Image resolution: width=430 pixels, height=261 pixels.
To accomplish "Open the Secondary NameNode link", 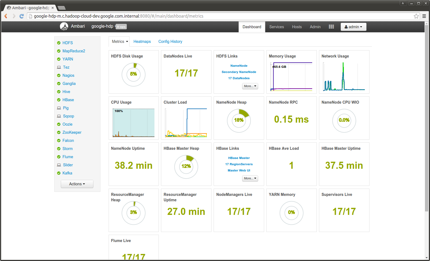I will 239,72.
